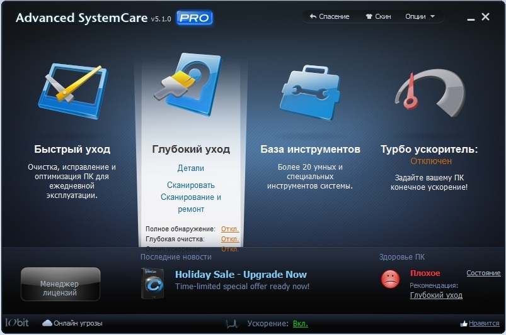Screen dimensions: 506x335
Task: Click the Состояние link
Action: tap(483, 273)
